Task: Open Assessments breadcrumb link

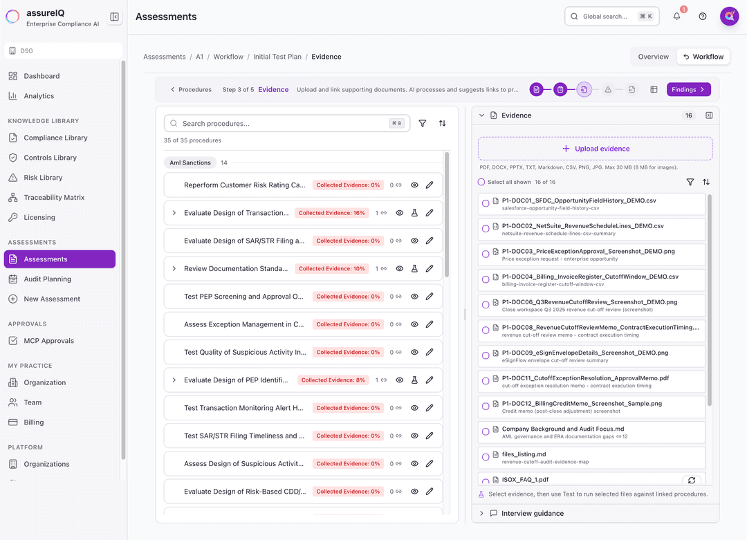Action: pos(165,57)
